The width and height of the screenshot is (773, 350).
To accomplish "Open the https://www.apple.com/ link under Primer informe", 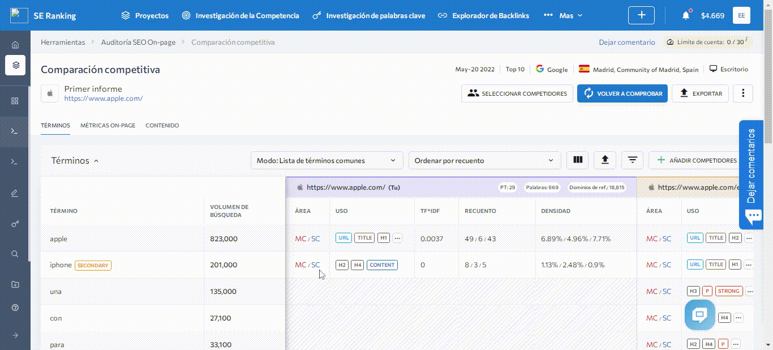I will [104, 99].
